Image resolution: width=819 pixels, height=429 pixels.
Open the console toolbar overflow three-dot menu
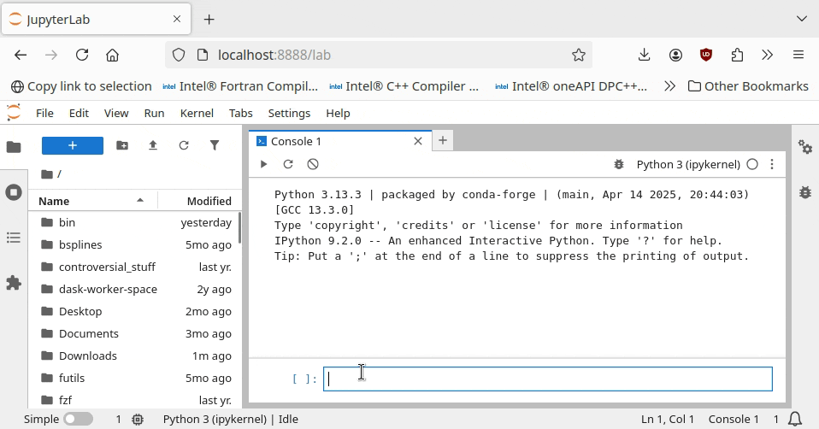click(x=772, y=164)
